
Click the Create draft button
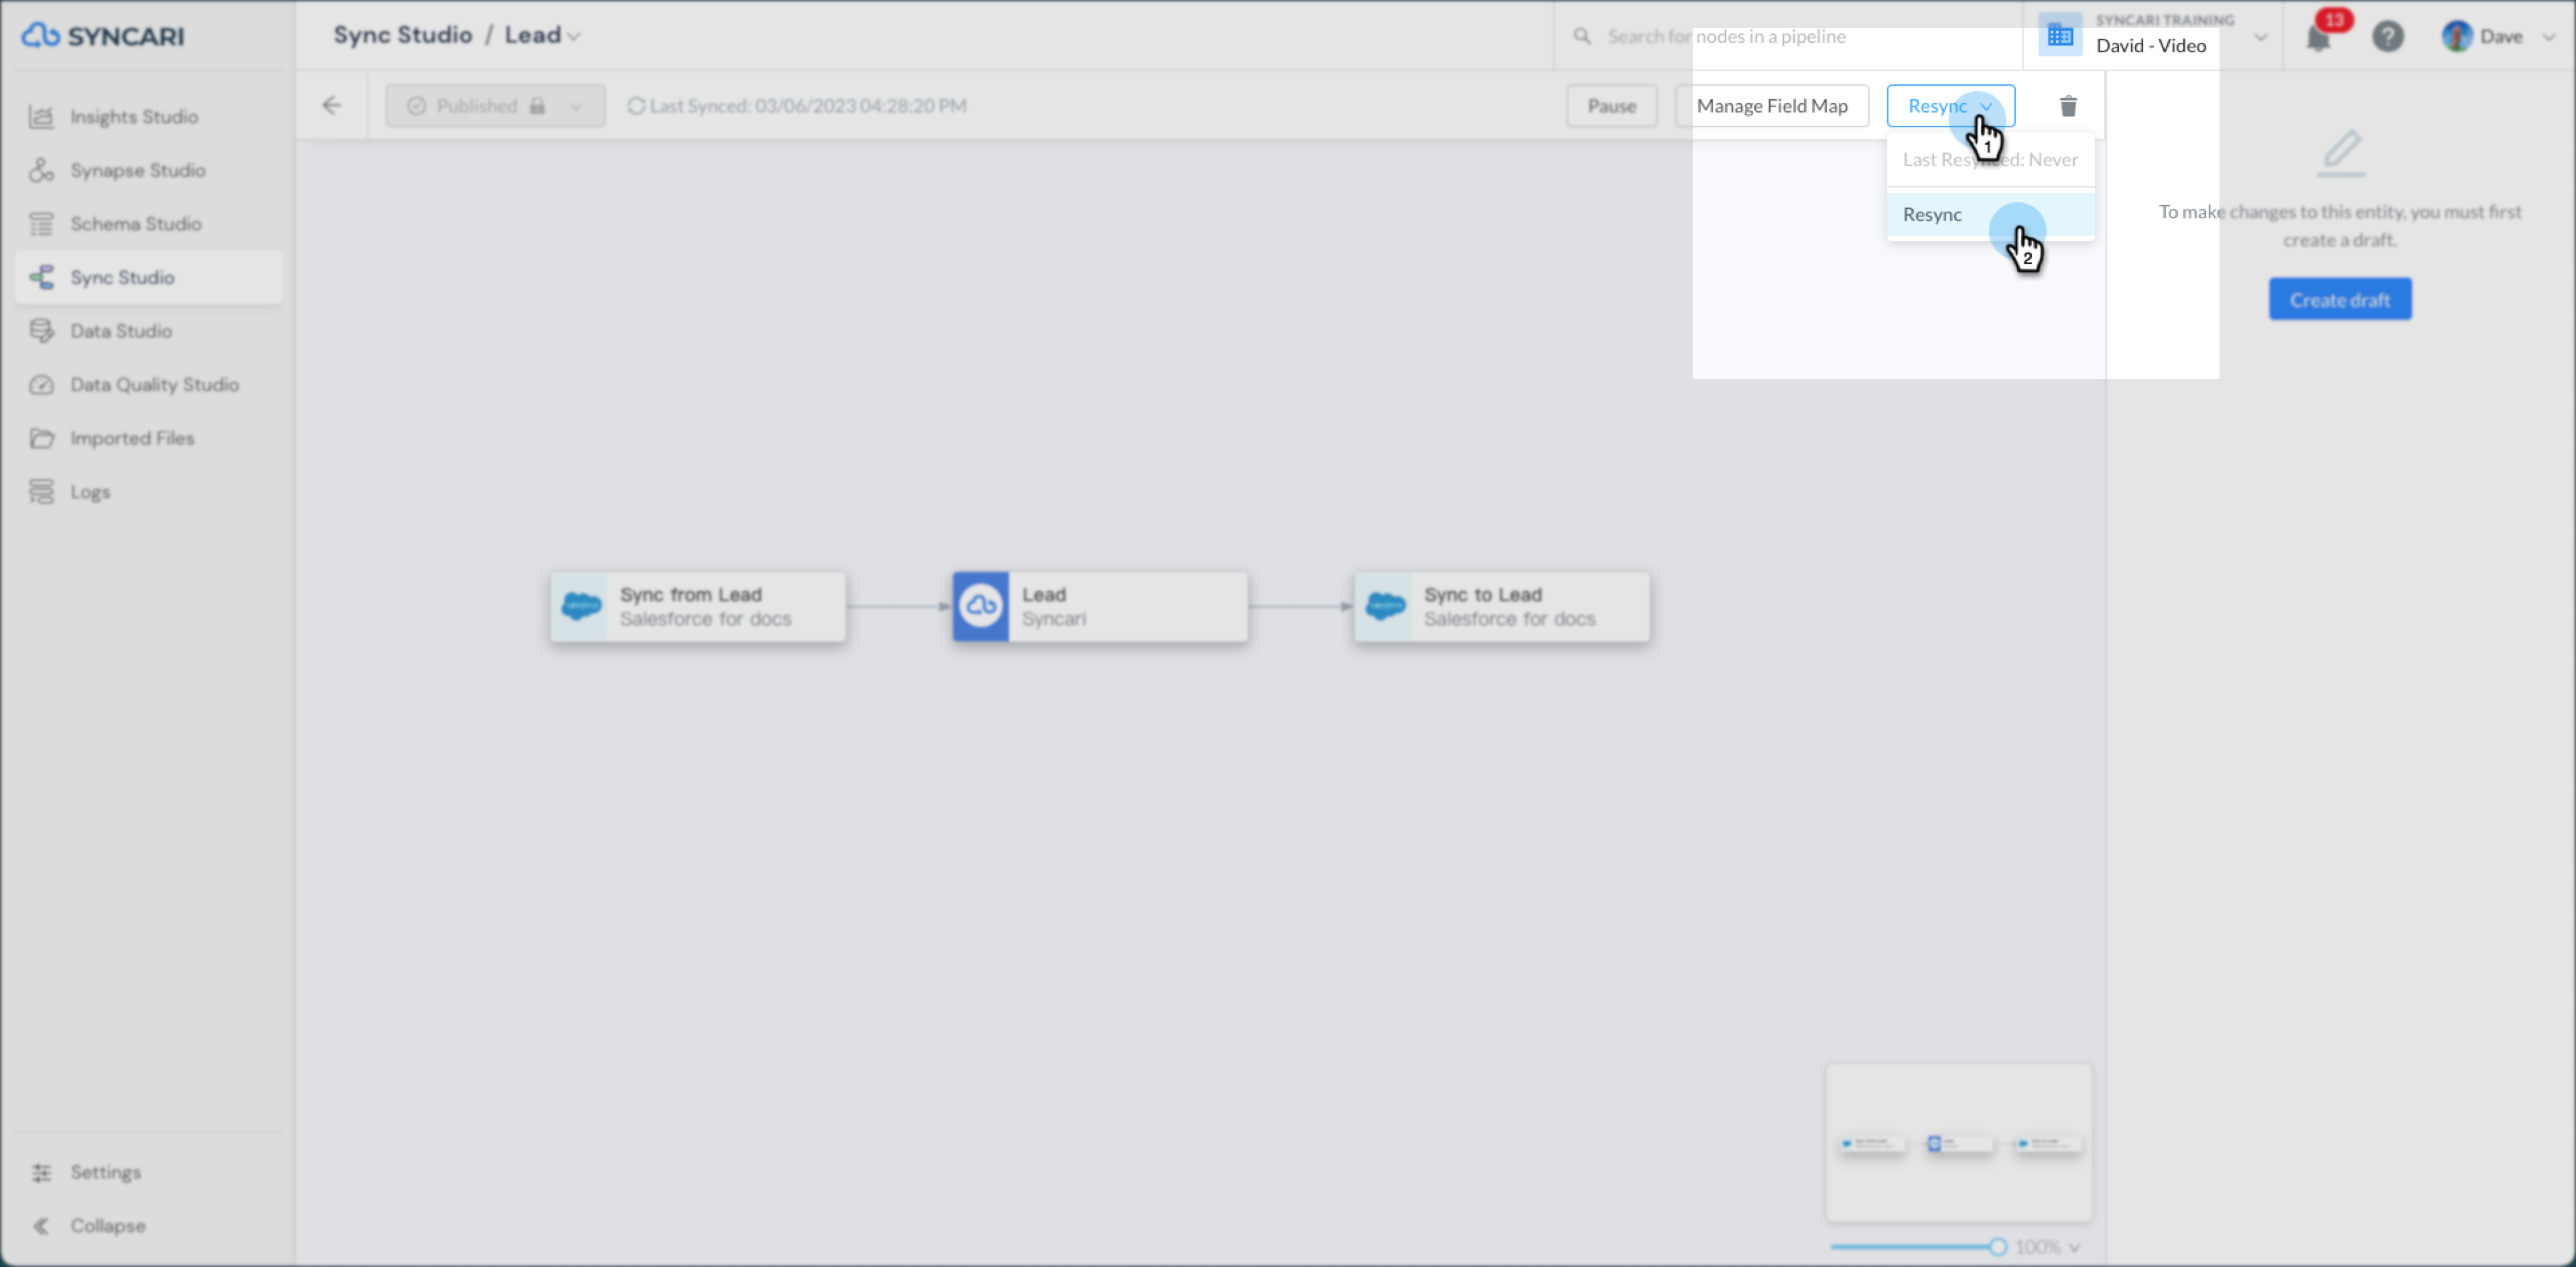pyautogui.click(x=2339, y=299)
